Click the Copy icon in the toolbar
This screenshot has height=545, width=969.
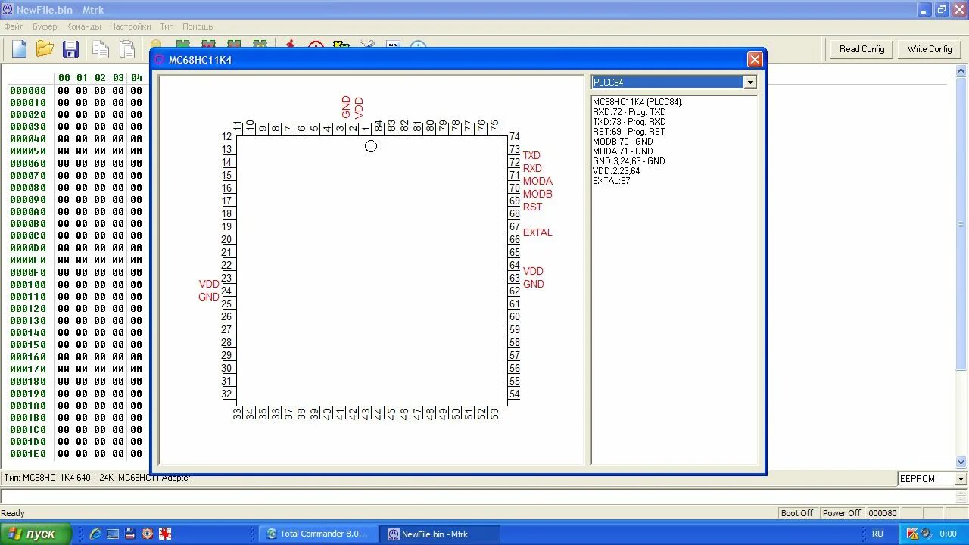coord(100,49)
